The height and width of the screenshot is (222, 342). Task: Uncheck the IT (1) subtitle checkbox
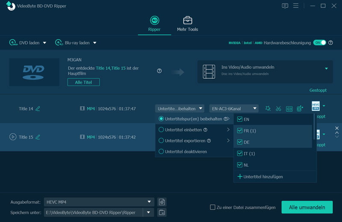click(240, 154)
